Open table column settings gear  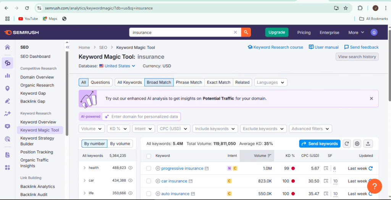point(357,143)
